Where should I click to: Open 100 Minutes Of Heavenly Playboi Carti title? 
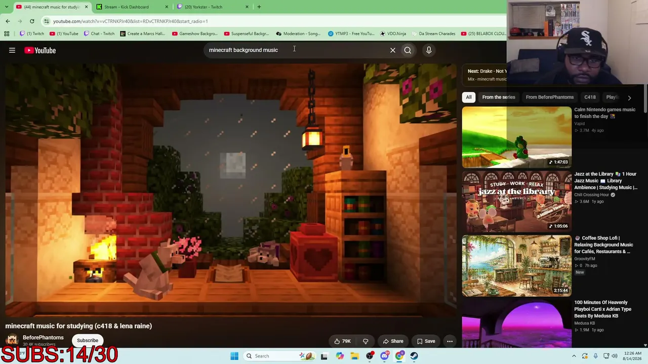[603, 309]
